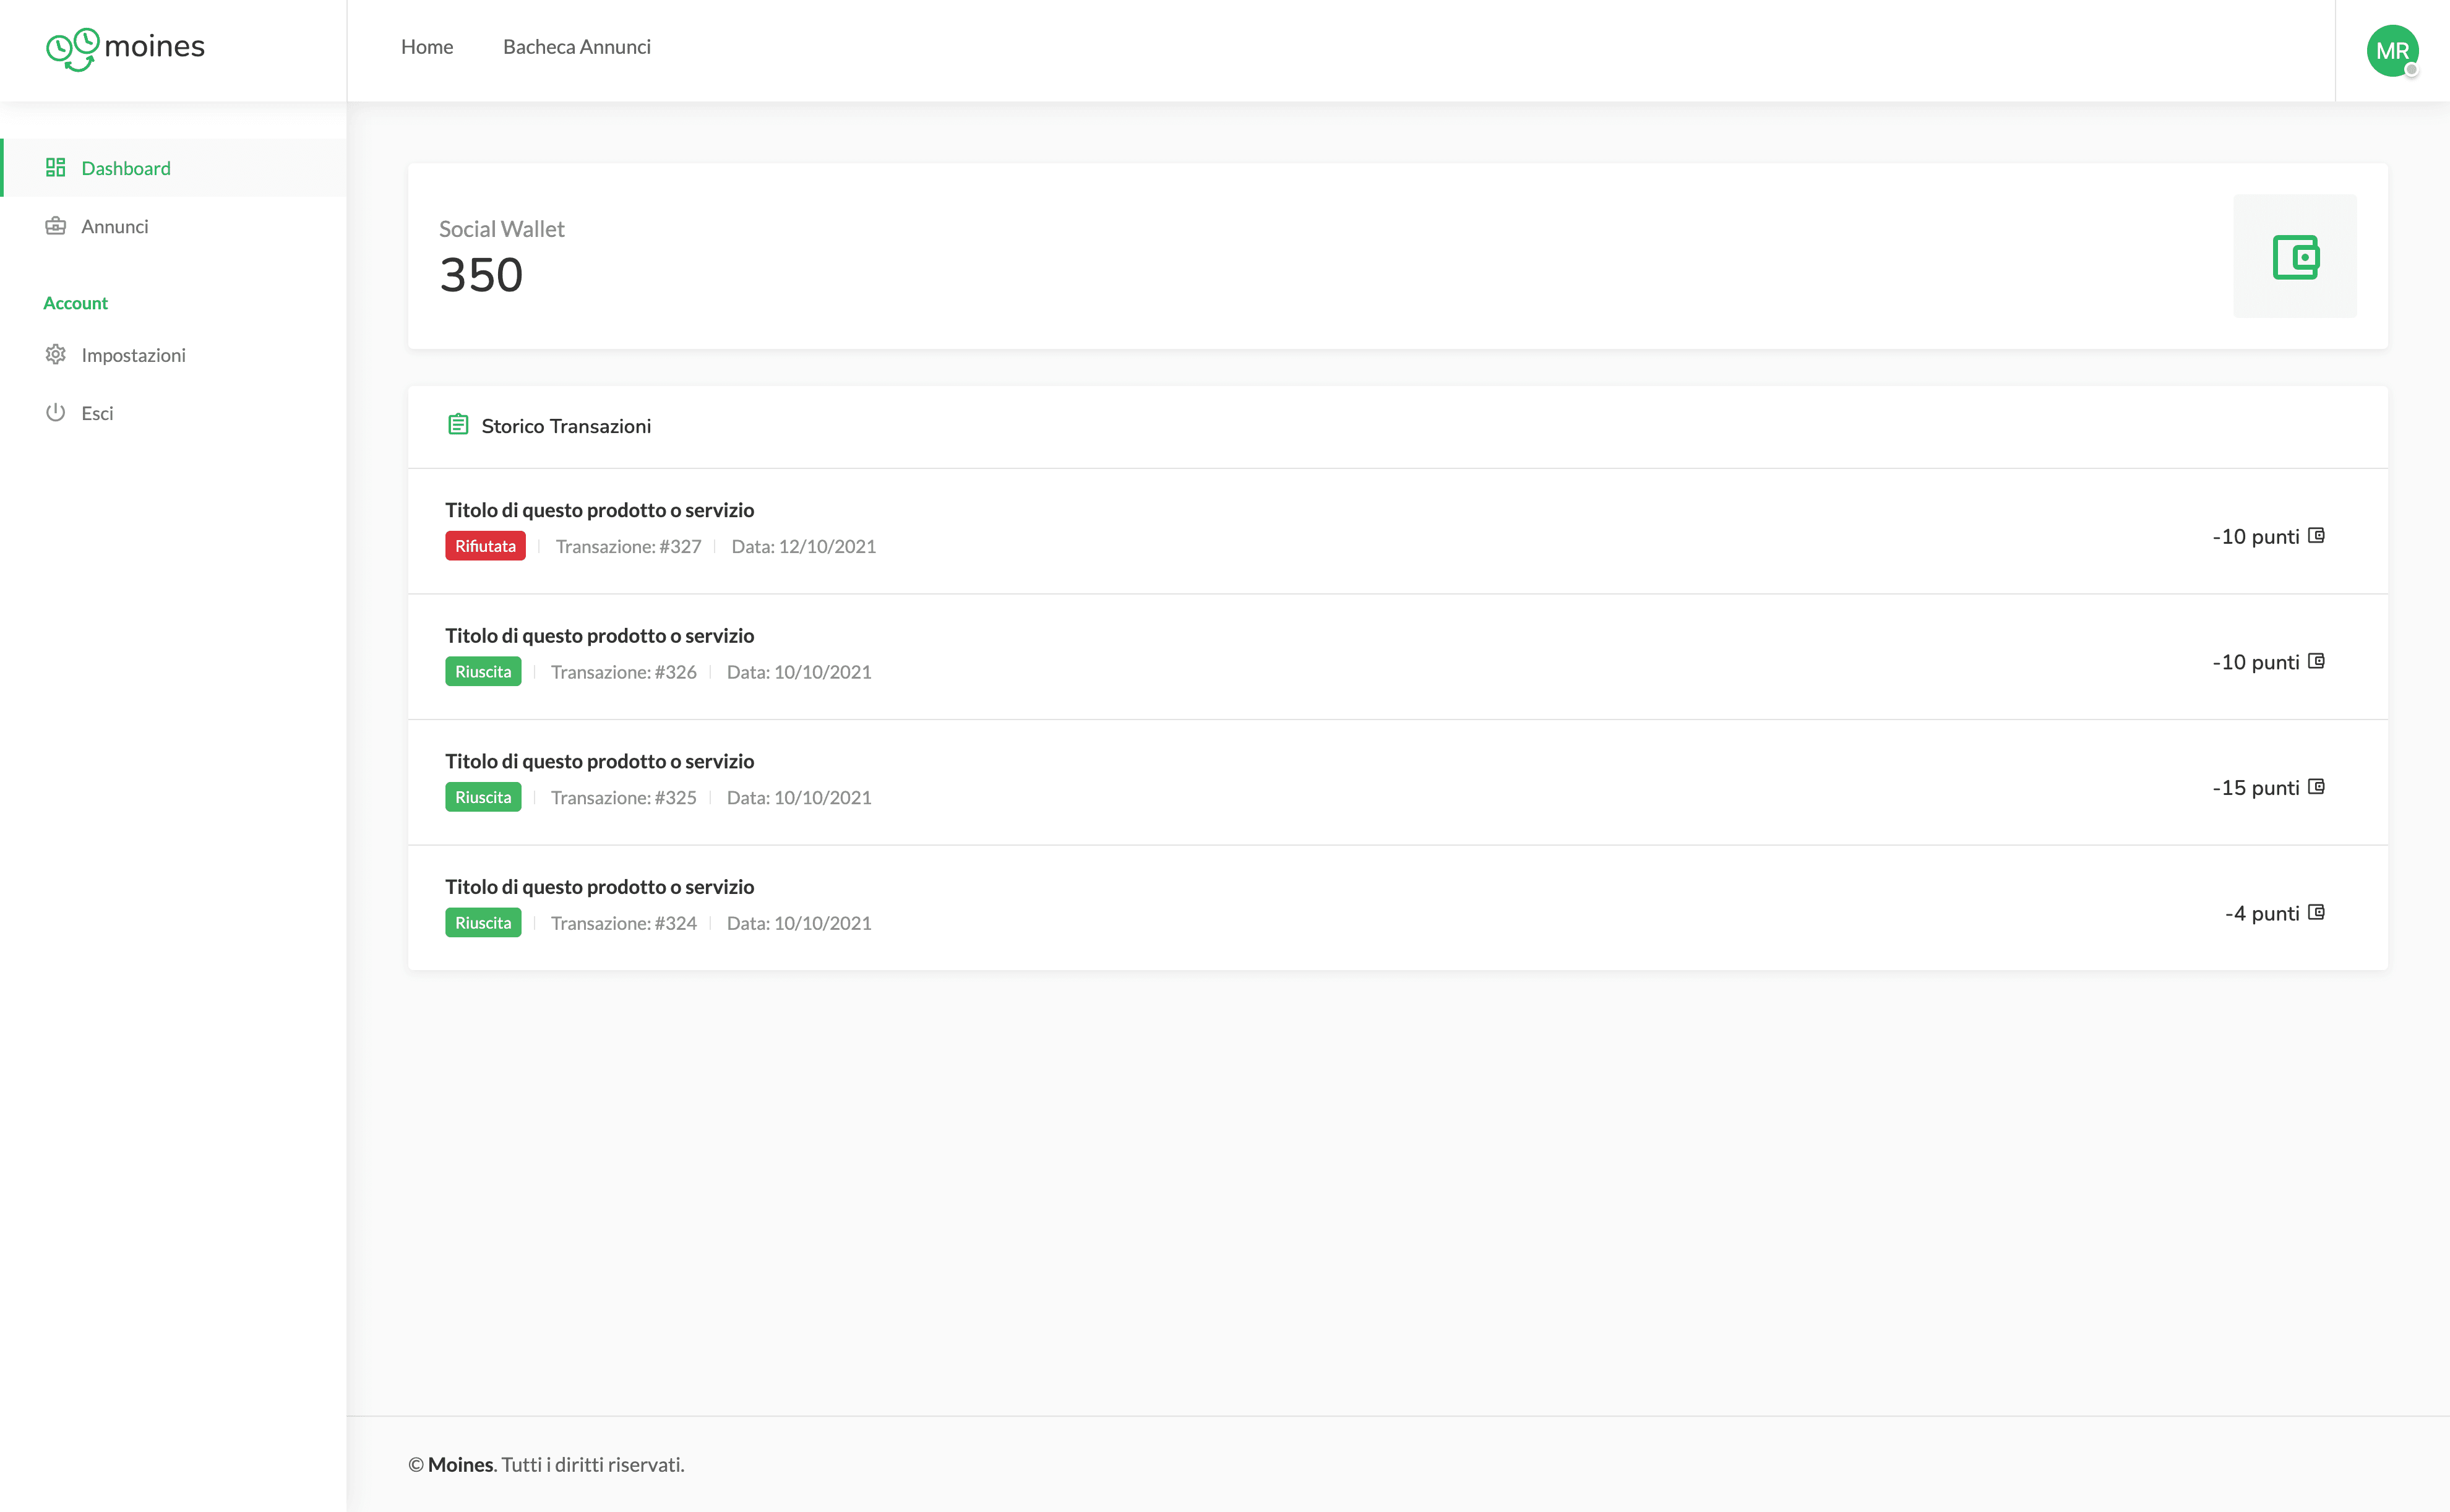
Task: Click the Storico Transazioni clipboard icon
Action: click(458, 425)
